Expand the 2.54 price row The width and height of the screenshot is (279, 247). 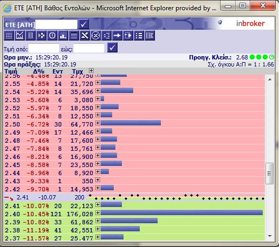point(98,90)
